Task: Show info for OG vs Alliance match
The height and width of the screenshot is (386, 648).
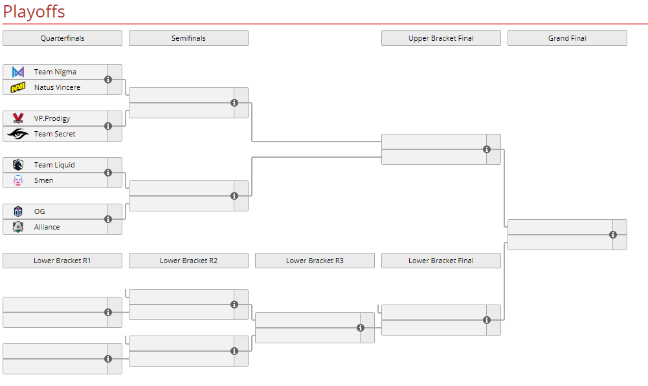Action: (108, 219)
